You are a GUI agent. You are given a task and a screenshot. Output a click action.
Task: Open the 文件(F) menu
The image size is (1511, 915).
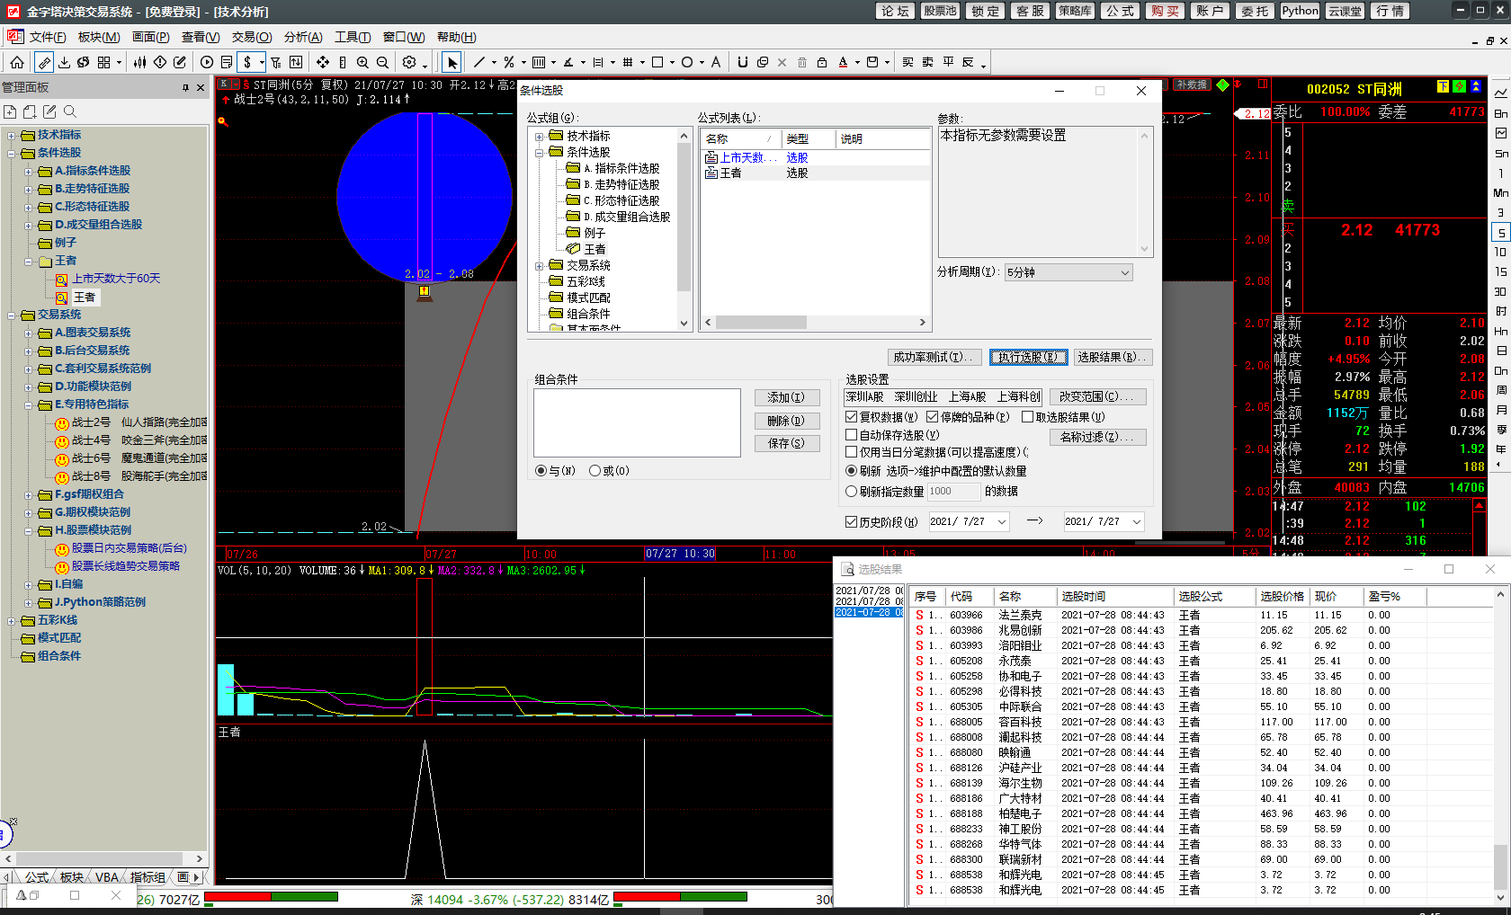click(x=48, y=37)
